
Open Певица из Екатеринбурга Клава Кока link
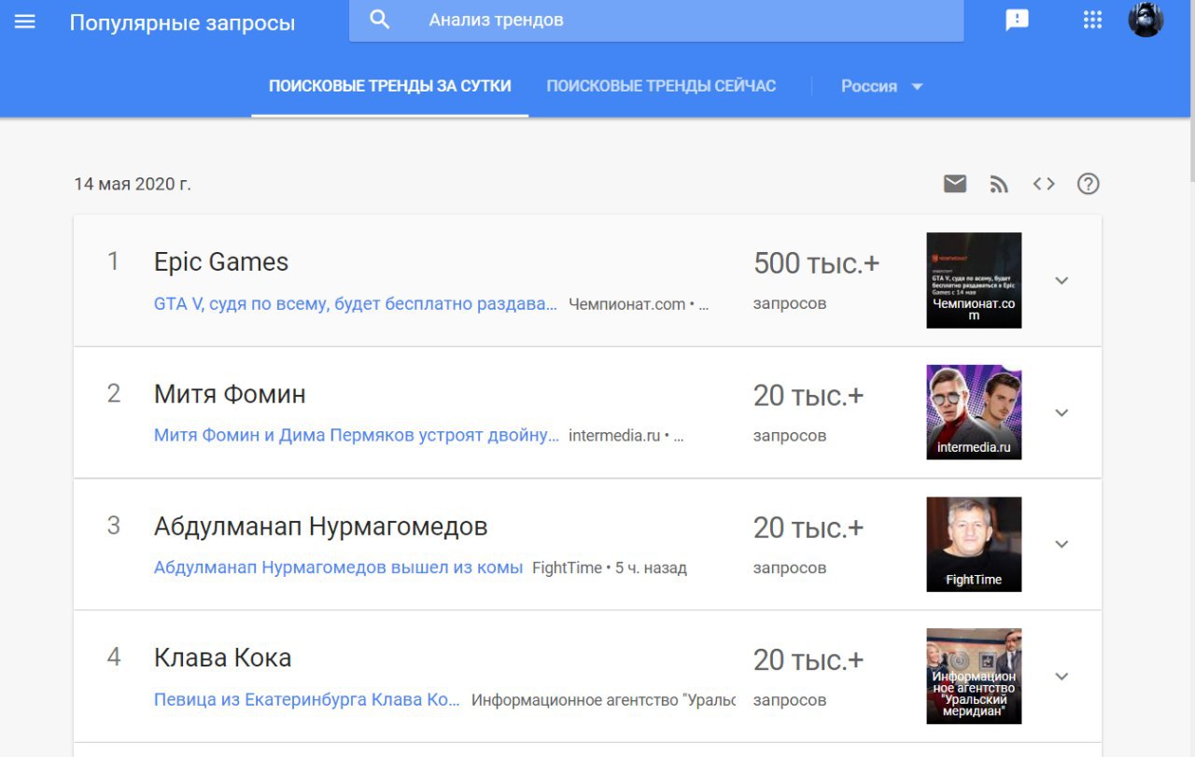[307, 699]
